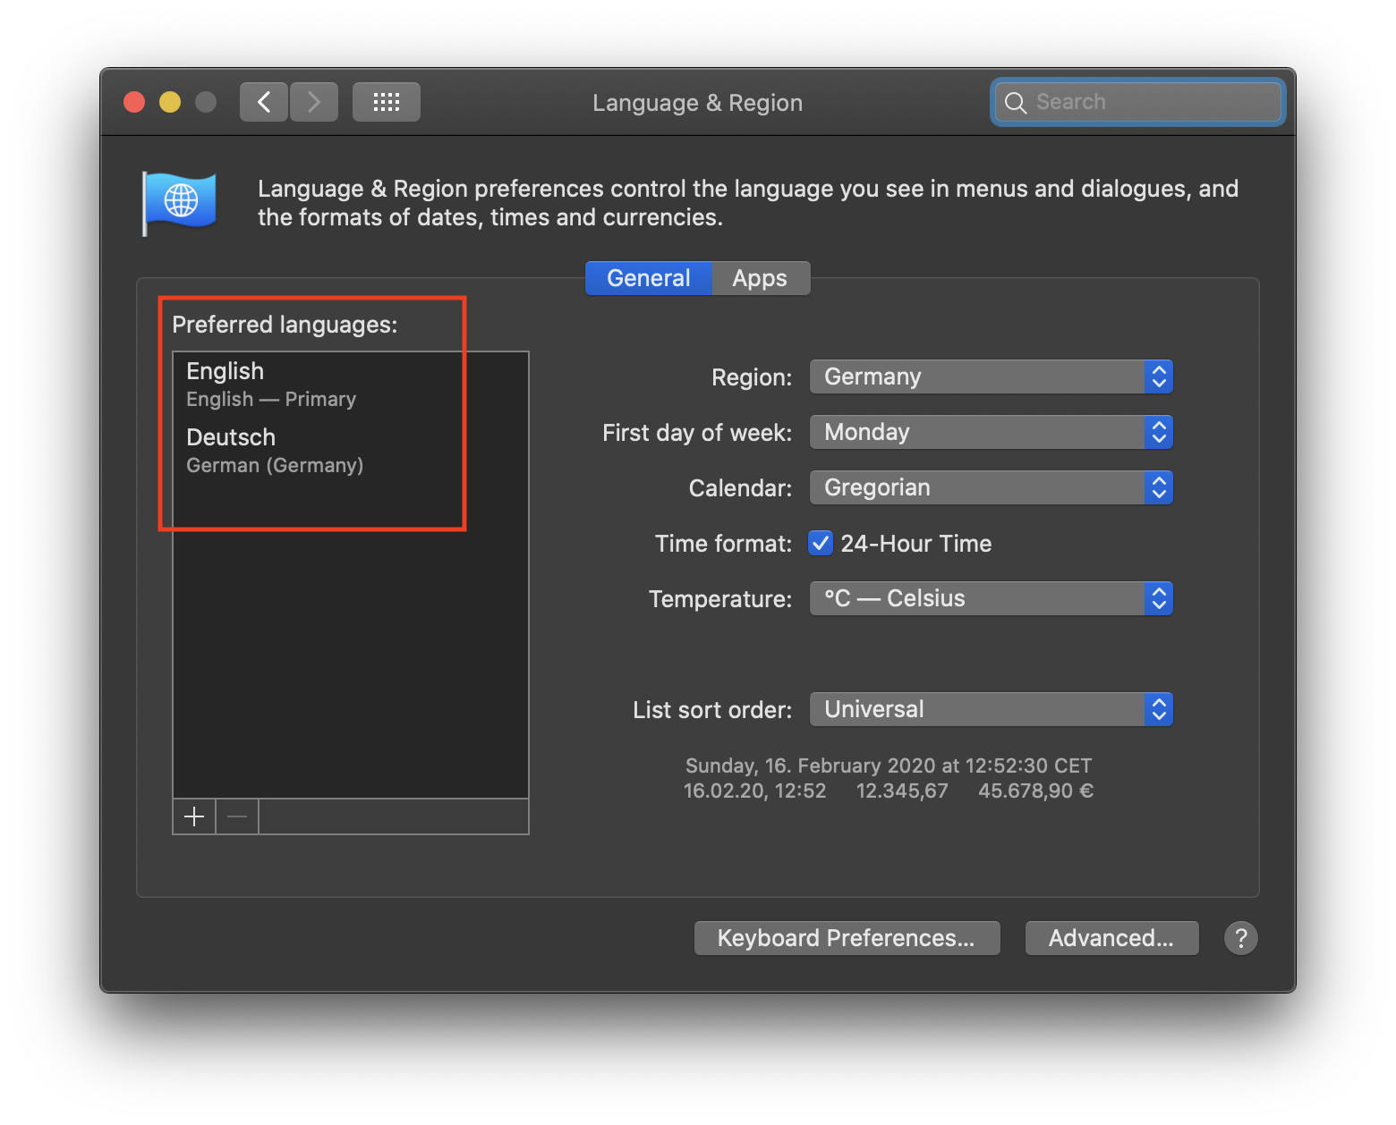Open the Advanced settings button
This screenshot has width=1396, height=1125.
point(1111,938)
